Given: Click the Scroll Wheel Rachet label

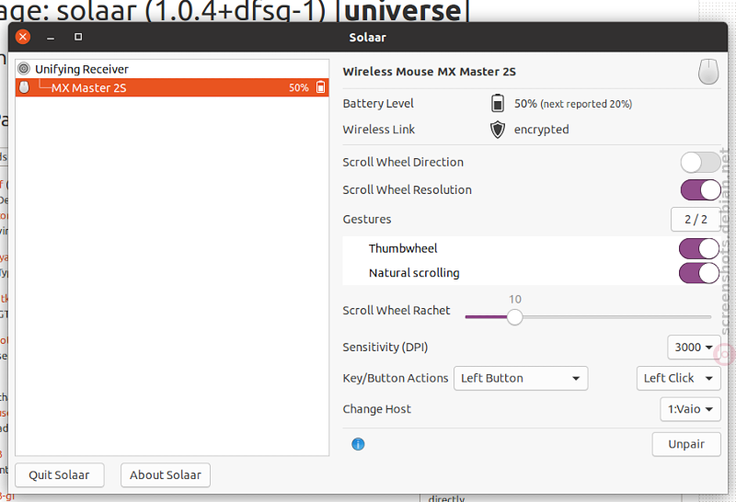Looking at the screenshot, I should (397, 311).
